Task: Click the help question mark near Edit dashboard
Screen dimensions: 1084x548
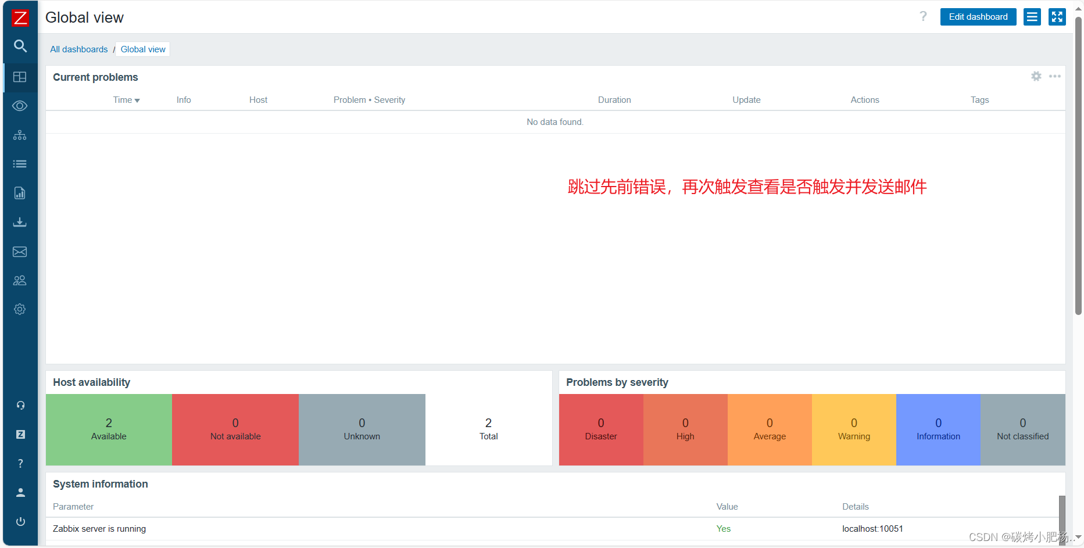Action: click(x=923, y=17)
